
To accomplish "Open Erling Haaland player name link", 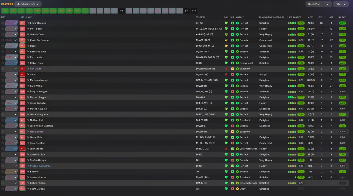I will (38, 23).
